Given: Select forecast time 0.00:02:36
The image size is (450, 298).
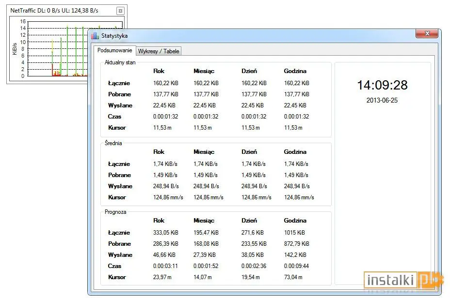Looking at the screenshot, I should pyautogui.click(x=254, y=266).
